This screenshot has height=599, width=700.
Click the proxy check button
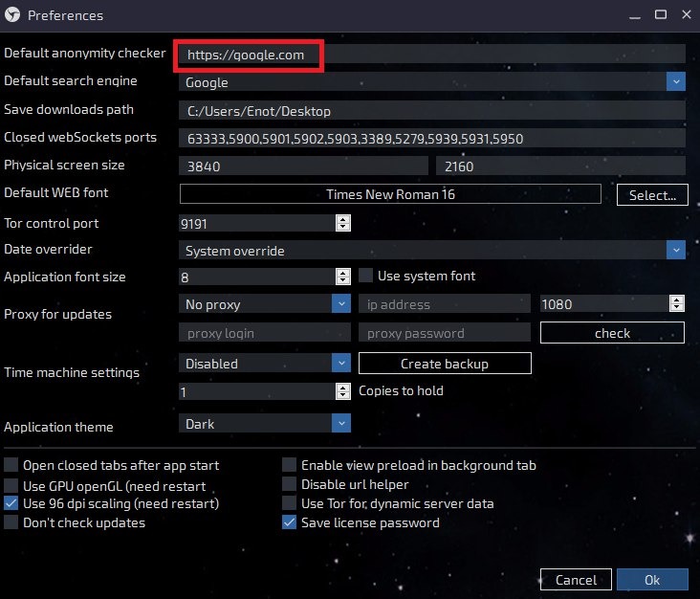coord(612,333)
